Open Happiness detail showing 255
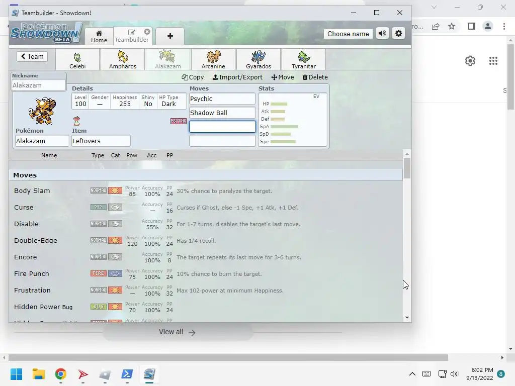 pyautogui.click(x=125, y=101)
